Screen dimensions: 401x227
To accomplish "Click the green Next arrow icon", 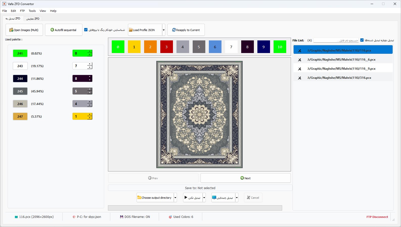I will click(242, 178).
